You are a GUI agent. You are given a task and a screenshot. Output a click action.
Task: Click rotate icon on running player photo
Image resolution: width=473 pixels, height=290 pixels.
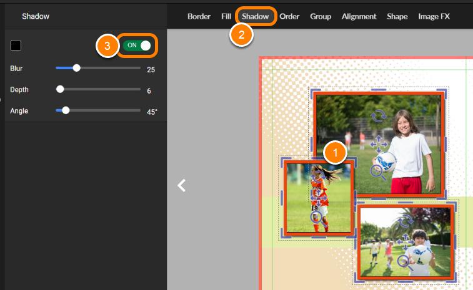click(319, 176)
